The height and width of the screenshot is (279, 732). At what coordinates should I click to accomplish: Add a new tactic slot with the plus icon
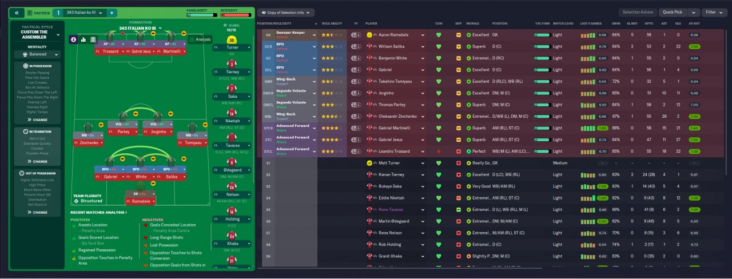pyautogui.click(x=112, y=13)
